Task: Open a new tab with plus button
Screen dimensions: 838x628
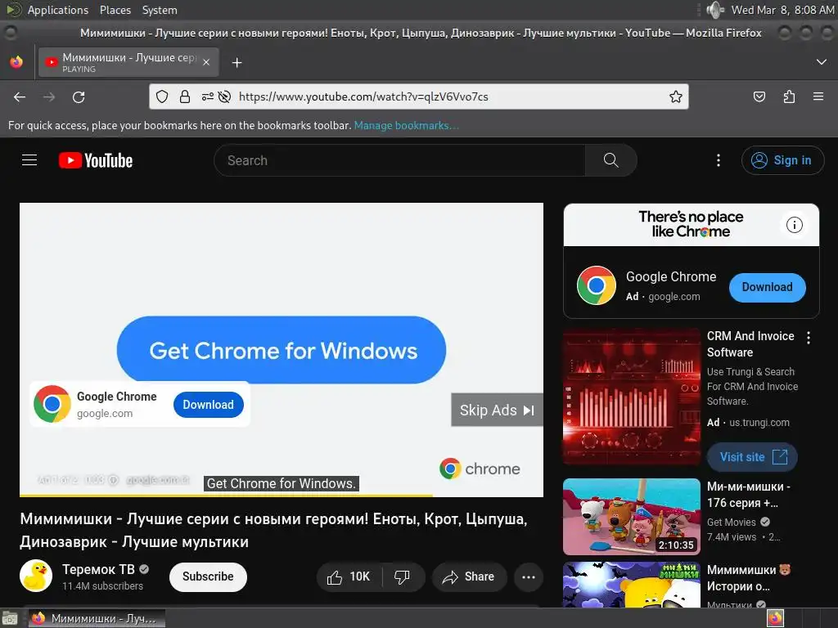Action: tap(237, 63)
